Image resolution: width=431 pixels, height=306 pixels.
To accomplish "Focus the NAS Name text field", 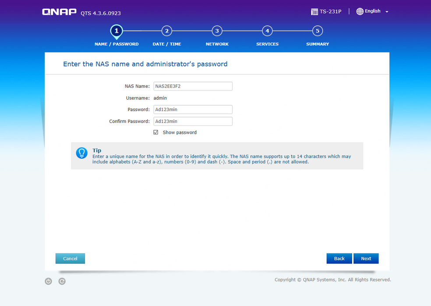I will (x=193, y=86).
